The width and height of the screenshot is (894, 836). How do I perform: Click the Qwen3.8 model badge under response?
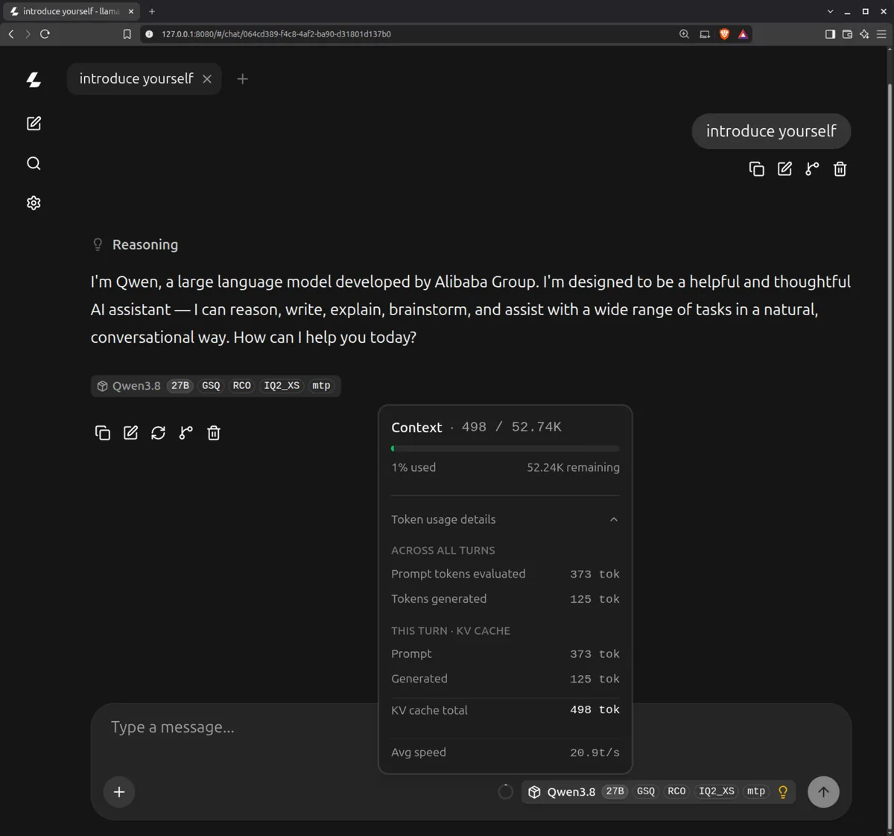coord(215,385)
